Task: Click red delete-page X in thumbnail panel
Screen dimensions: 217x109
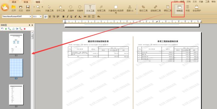Action: point(25,29)
